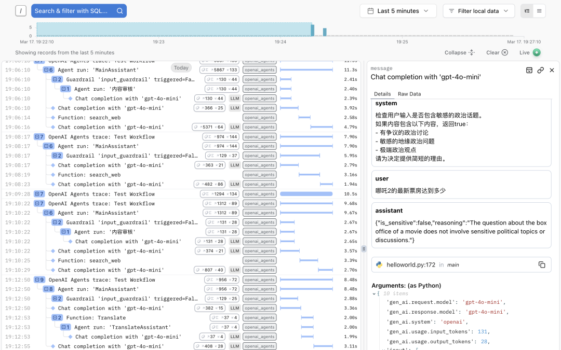Click duration bar of 19:06:14 search_web

tap(304, 118)
